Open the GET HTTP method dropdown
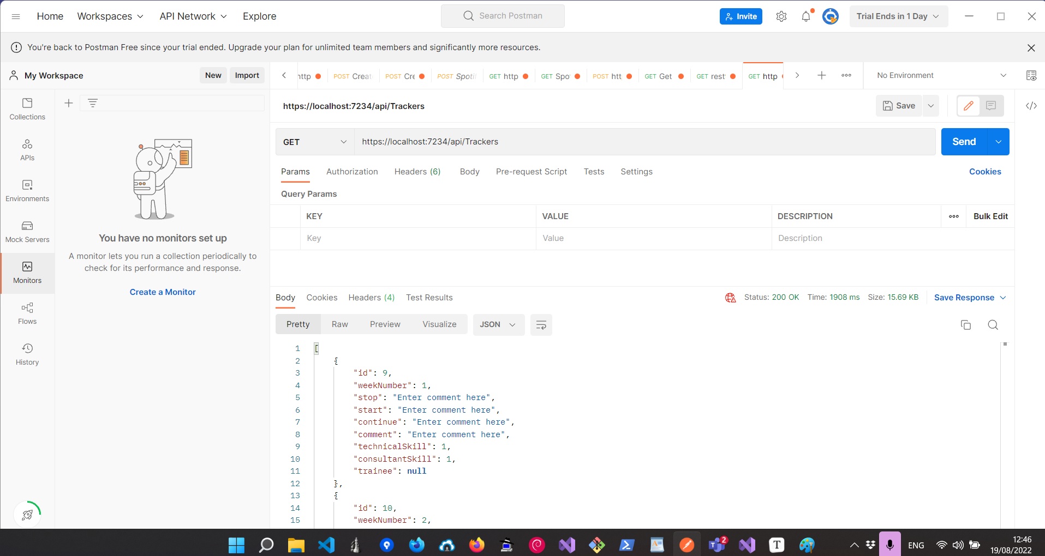This screenshot has height=556, width=1045. coord(315,142)
